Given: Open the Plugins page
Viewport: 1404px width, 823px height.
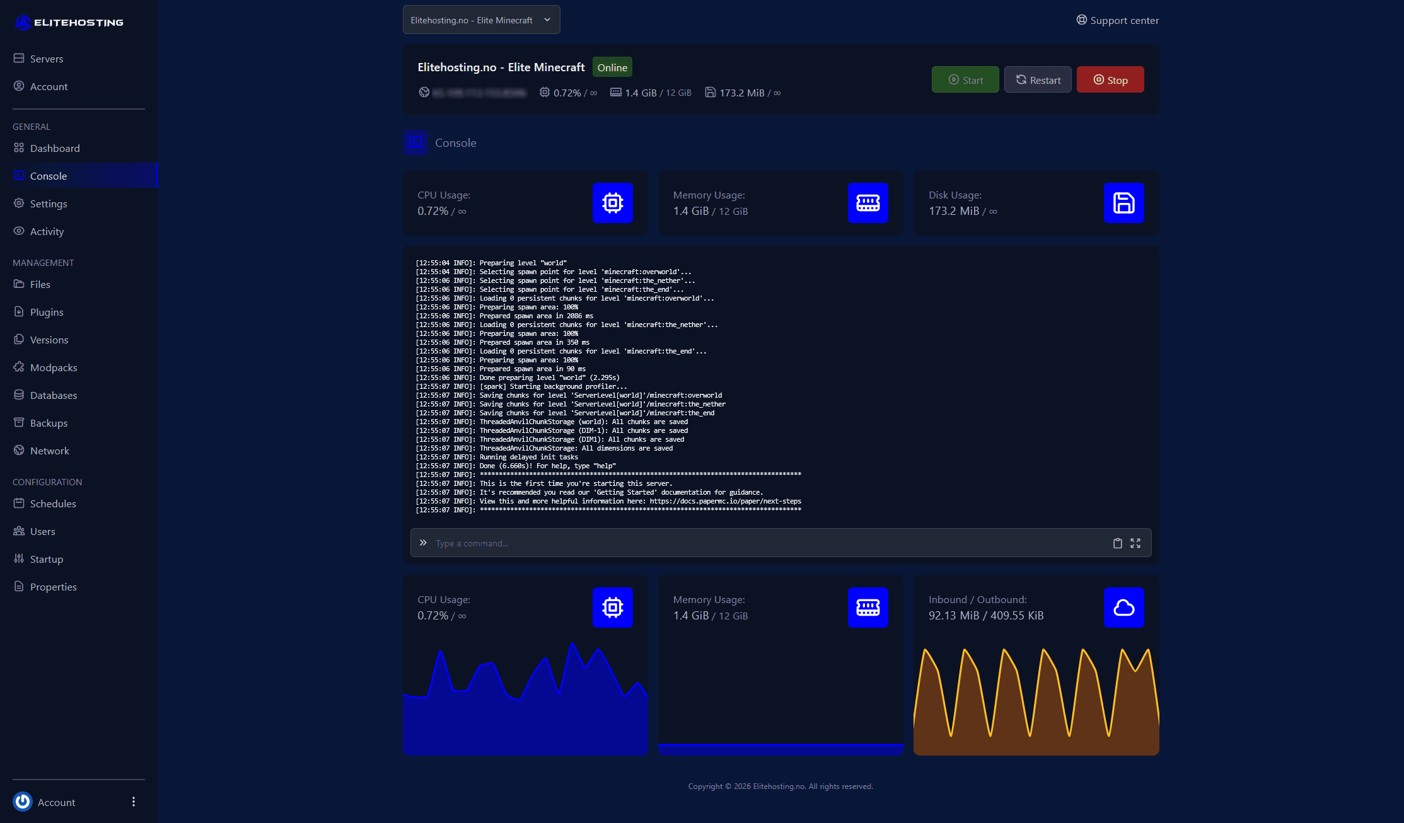Looking at the screenshot, I should click(79, 312).
